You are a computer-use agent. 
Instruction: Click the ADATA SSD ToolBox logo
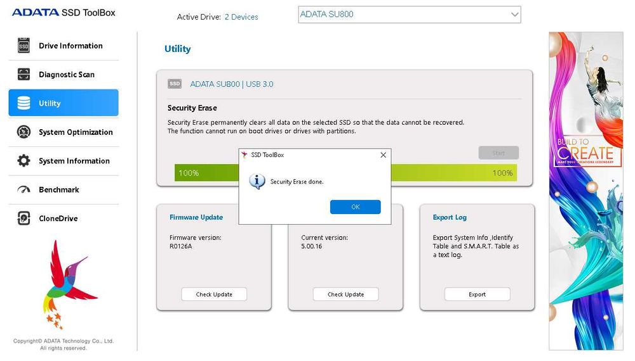pos(63,13)
